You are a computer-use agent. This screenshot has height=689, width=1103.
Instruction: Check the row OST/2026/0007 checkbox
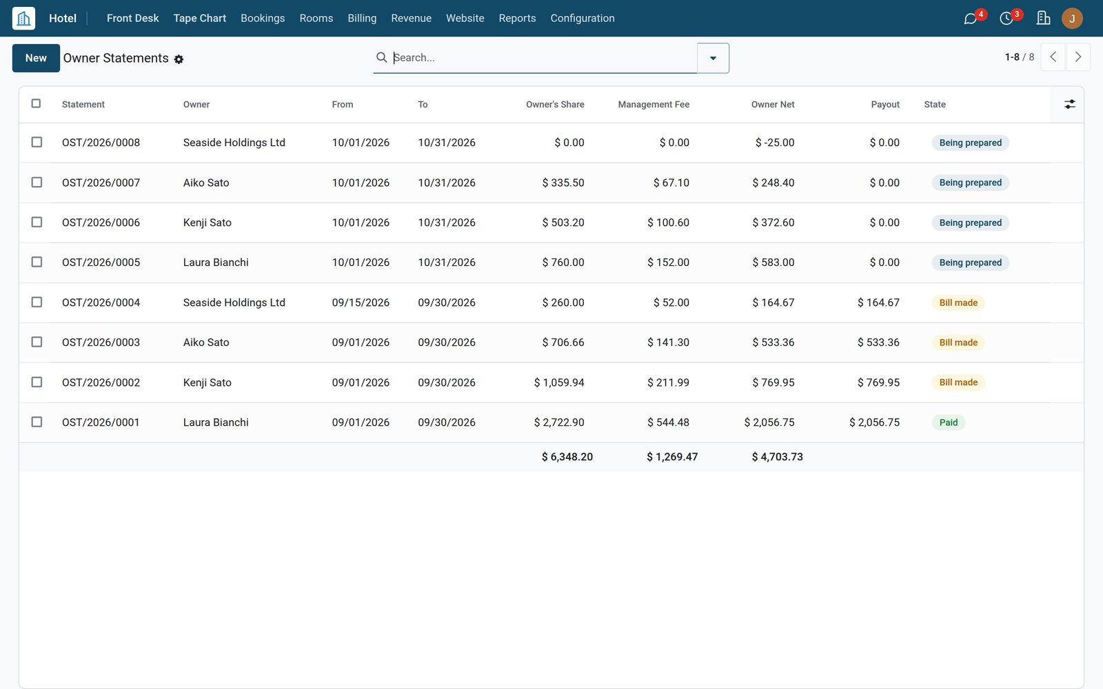(37, 182)
